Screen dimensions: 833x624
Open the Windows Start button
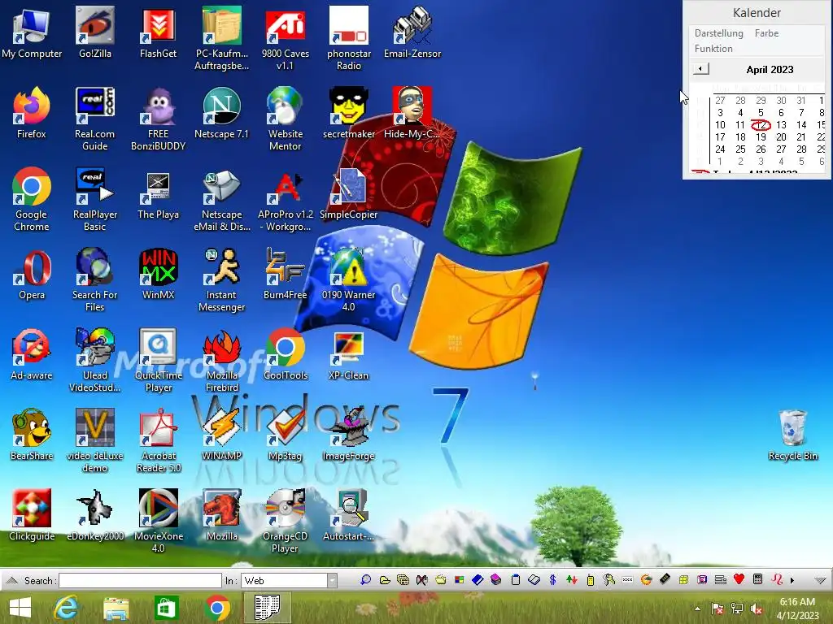[20, 608]
